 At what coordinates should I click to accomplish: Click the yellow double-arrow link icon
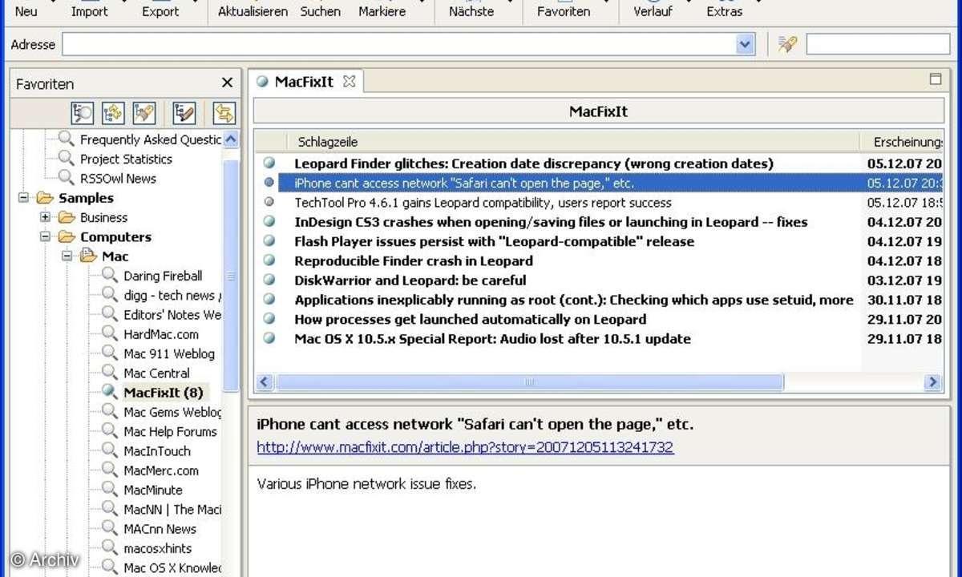coord(224,113)
